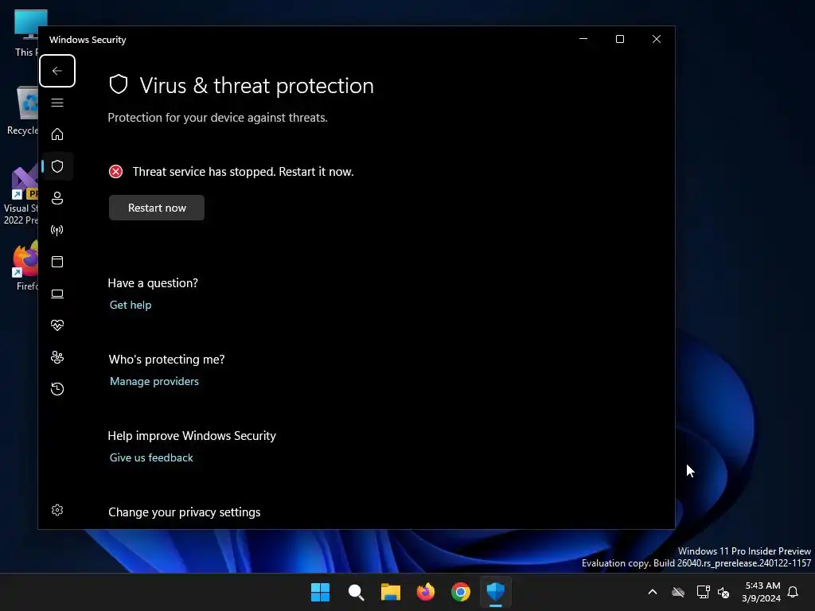Select This PC desktop icon
Image resolution: width=815 pixels, height=611 pixels.
[x=27, y=33]
